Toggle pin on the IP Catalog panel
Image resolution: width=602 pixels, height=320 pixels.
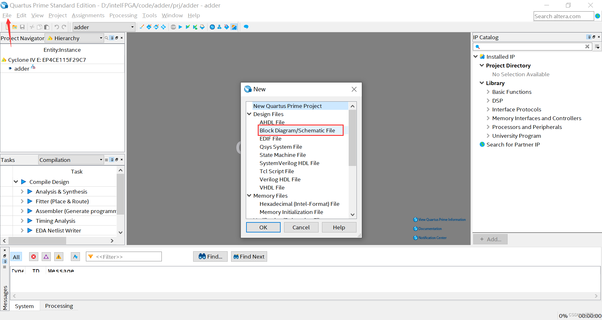[x=589, y=37]
